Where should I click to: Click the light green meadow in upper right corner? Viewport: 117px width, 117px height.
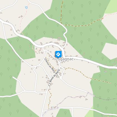point(111,6)
